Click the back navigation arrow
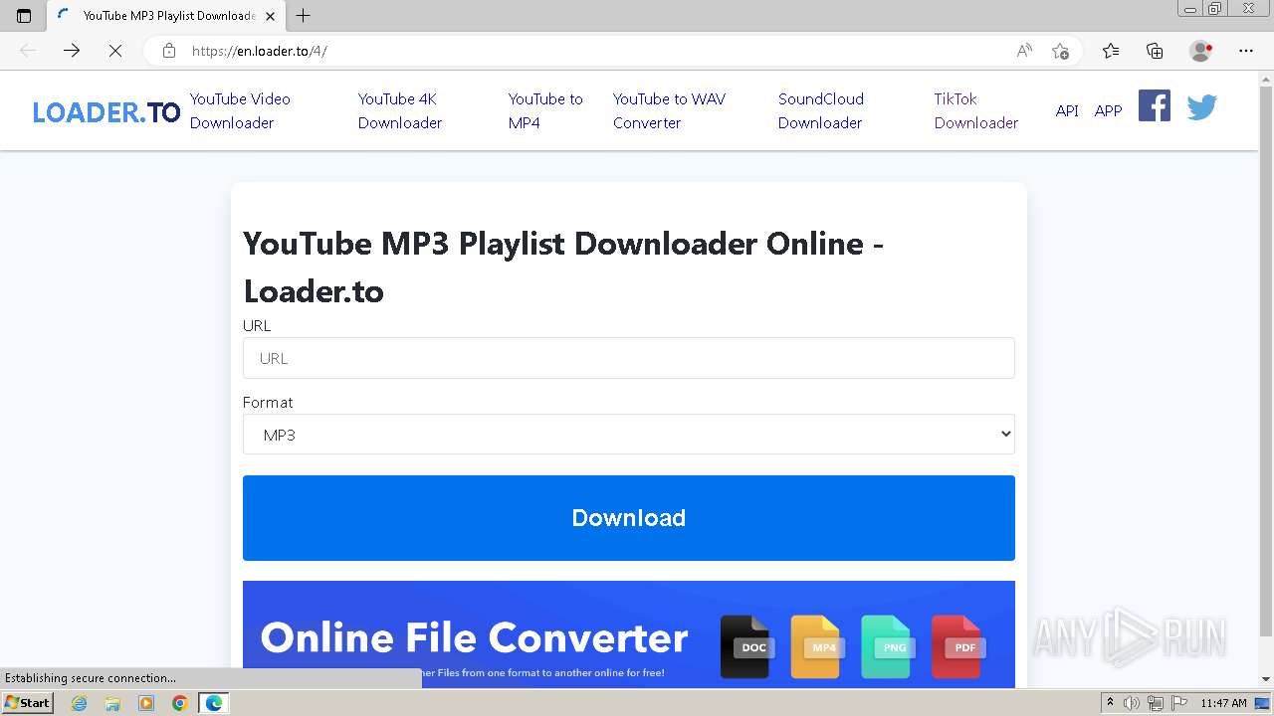Screen dimensions: 1274x716 [x=28, y=51]
